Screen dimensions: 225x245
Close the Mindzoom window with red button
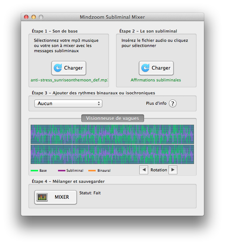pyautogui.click(x=26, y=17)
